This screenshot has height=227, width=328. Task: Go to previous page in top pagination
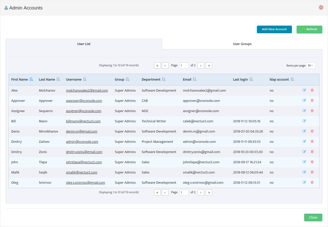(165, 66)
